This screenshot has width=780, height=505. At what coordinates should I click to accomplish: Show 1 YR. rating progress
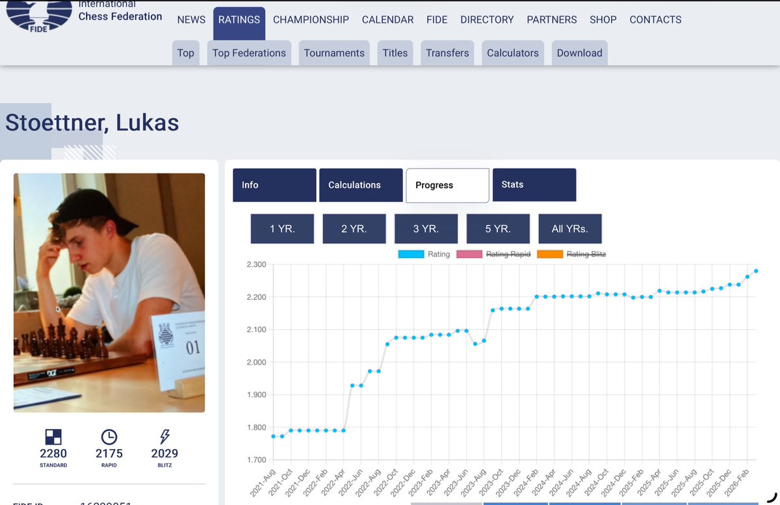(282, 229)
